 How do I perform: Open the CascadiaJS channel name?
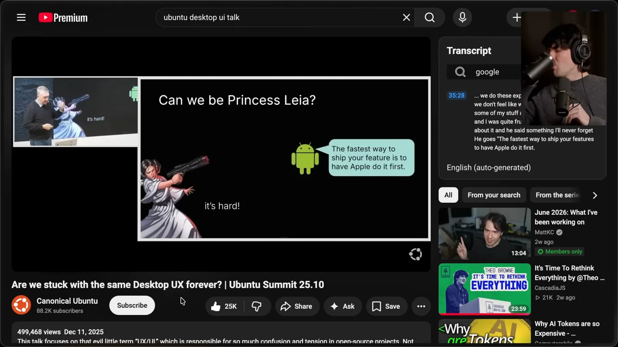click(550, 288)
